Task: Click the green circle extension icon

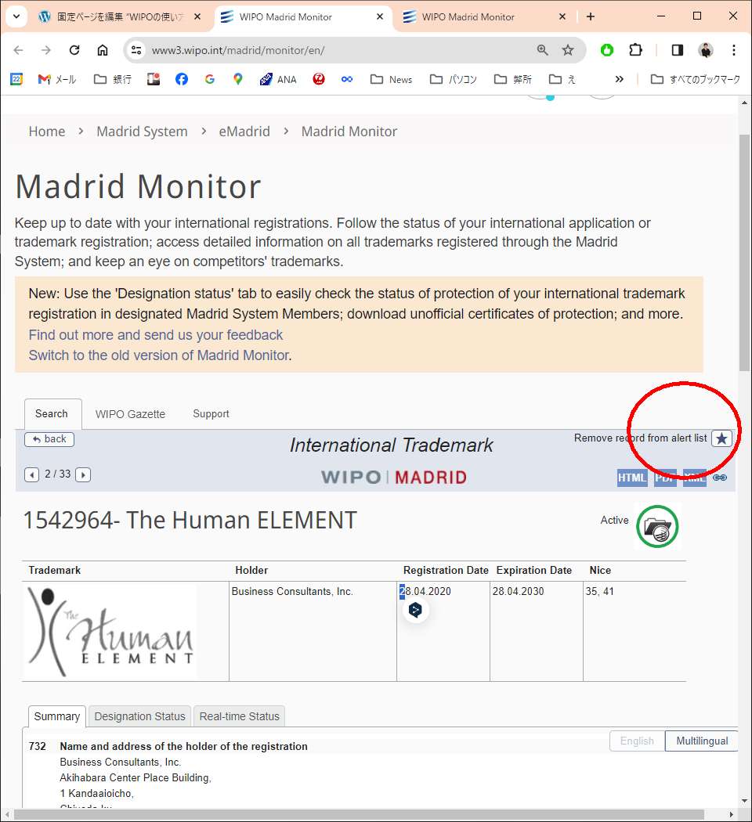Action: point(607,50)
